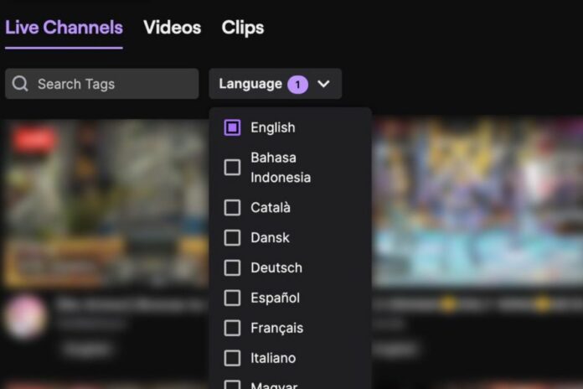Enable the Català language checkbox

click(x=233, y=207)
